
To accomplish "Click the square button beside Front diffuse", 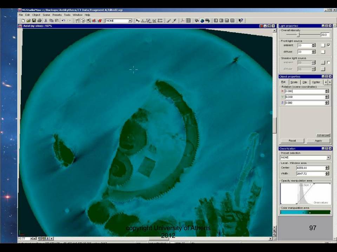I will (x=323, y=52).
